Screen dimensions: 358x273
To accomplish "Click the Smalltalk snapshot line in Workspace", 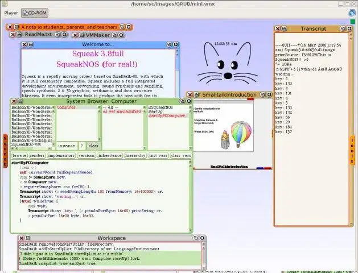I will tap(57, 263).
